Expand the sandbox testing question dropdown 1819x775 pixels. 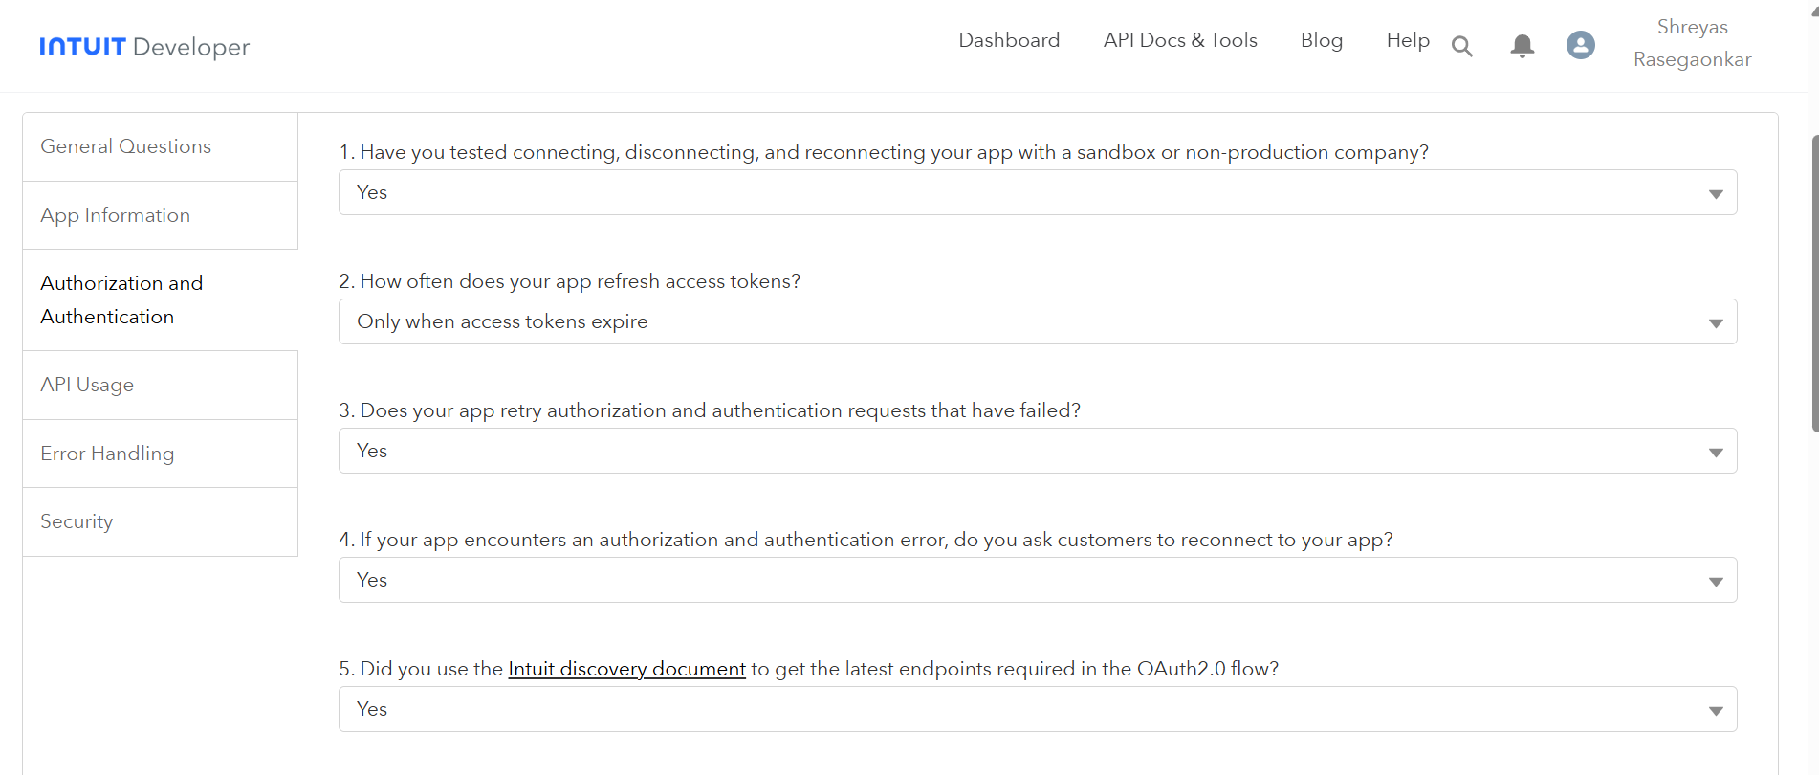[x=1037, y=193]
